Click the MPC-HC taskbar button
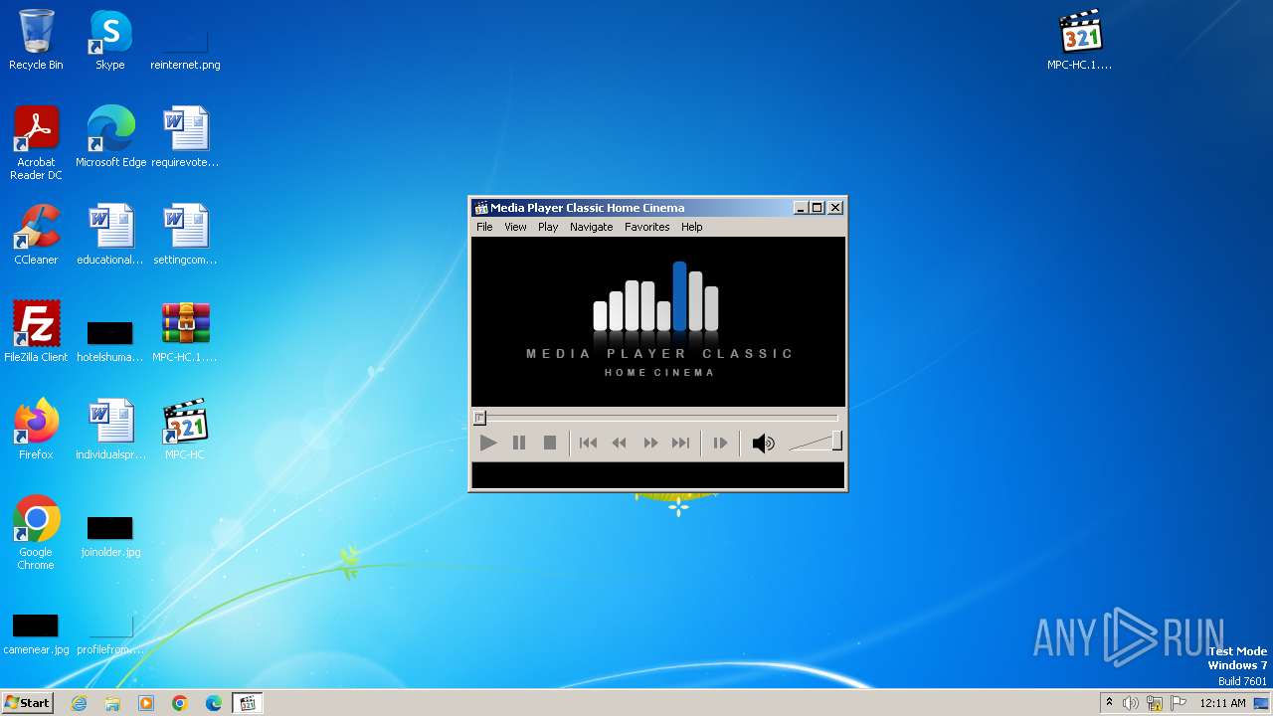The width and height of the screenshot is (1273, 716). pos(248,703)
